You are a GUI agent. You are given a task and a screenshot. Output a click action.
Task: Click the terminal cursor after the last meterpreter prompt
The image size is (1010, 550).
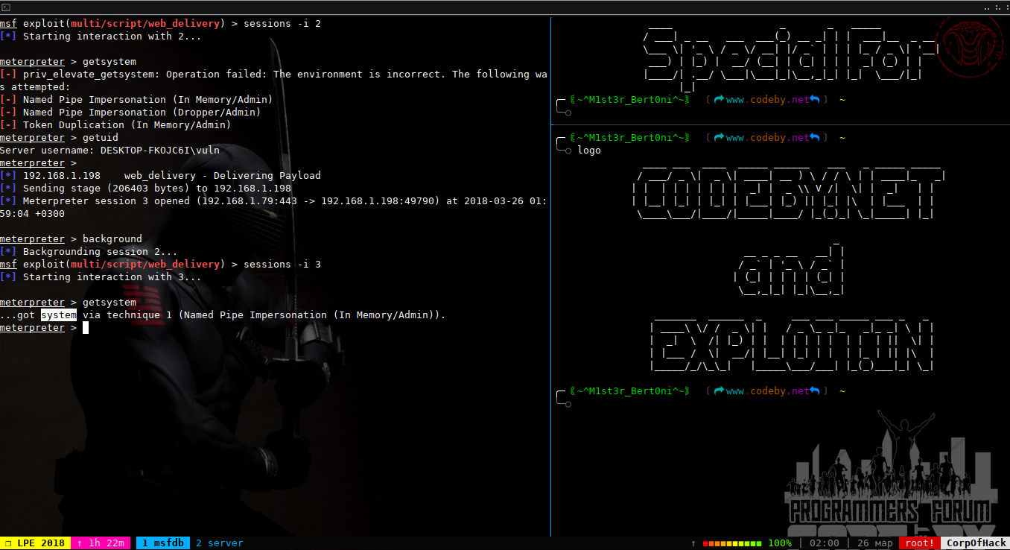coord(86,328)
